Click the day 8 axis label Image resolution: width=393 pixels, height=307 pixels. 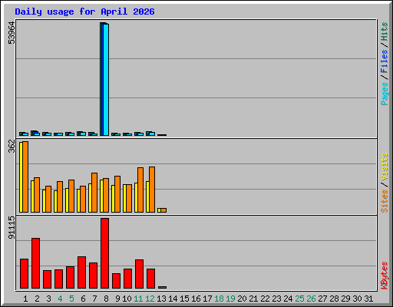pos(106,299)
